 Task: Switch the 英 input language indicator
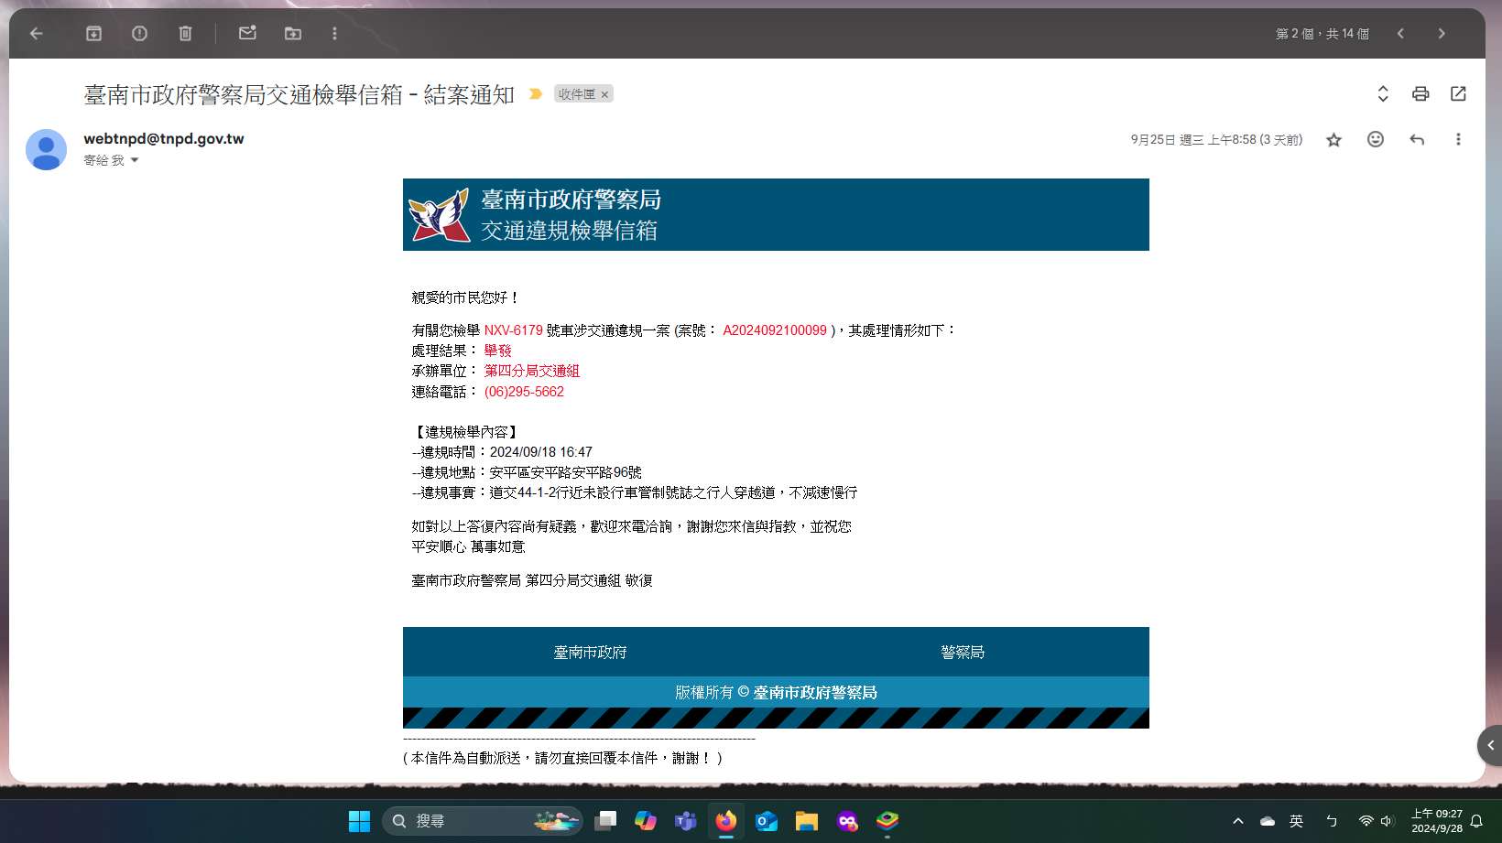[1296, 821]
